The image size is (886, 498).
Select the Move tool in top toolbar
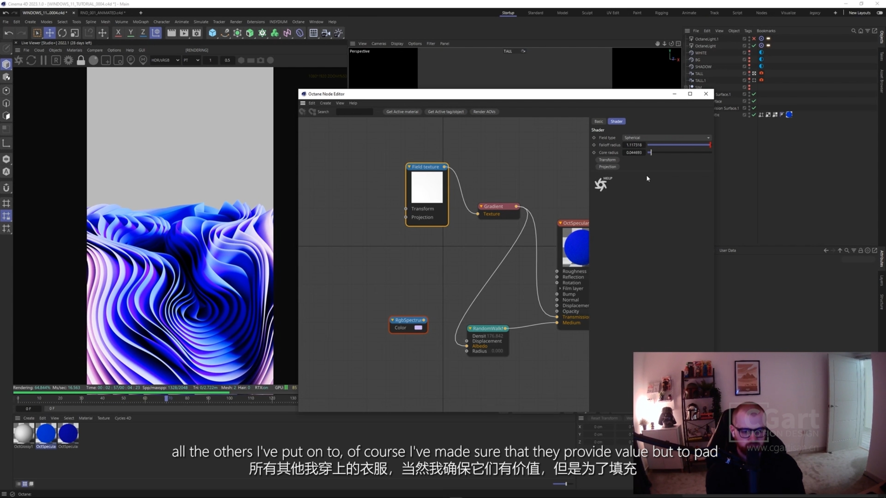(x=50, y=33)
